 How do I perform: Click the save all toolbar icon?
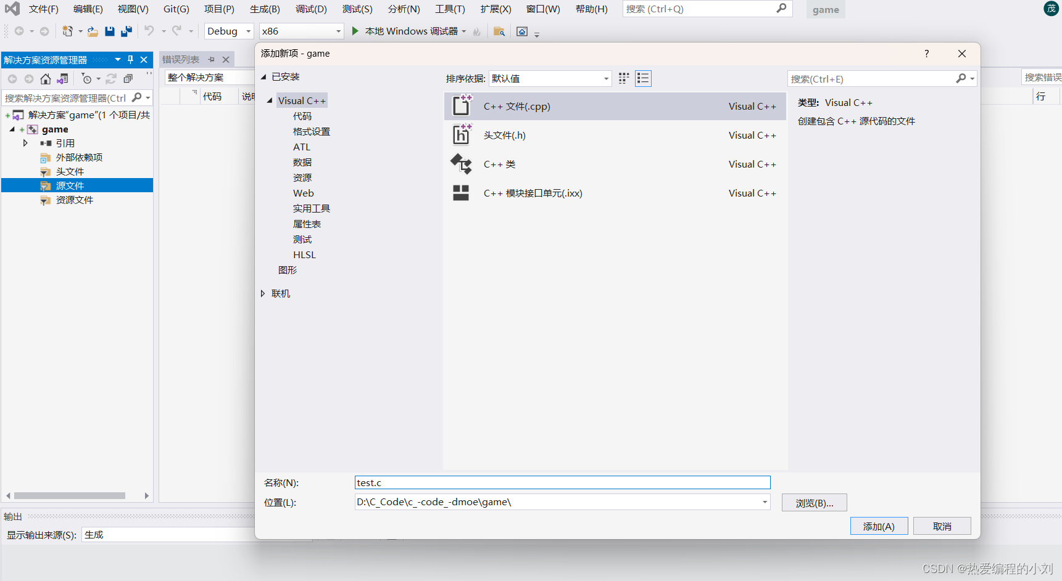[x=127, y=31]
